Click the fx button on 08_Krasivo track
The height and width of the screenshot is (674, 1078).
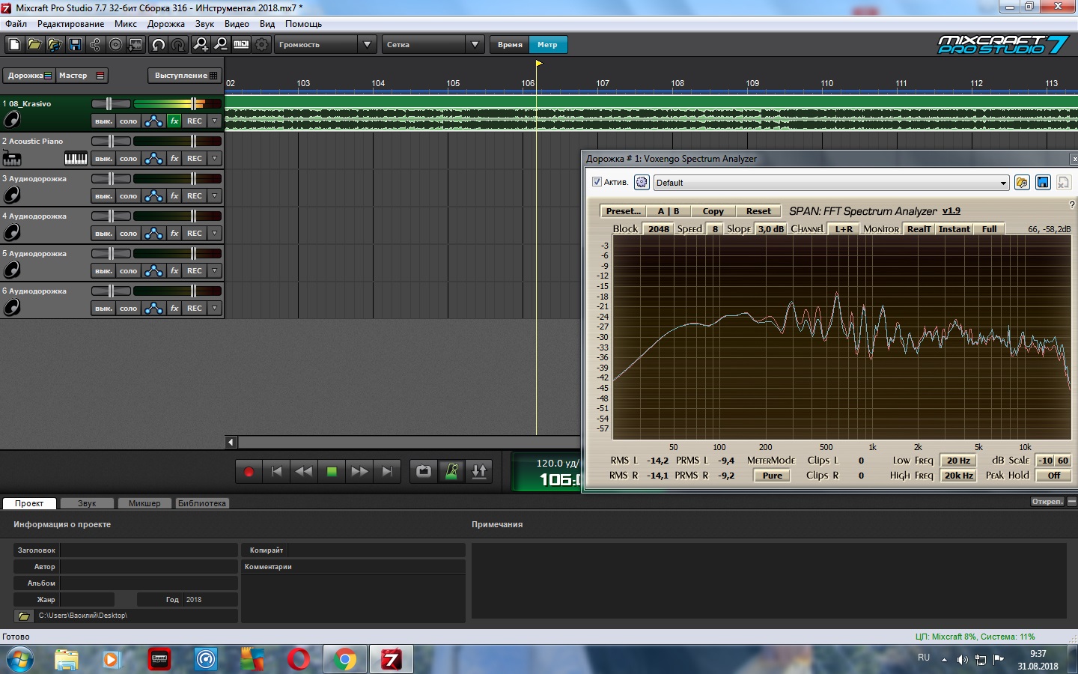pyautogui.click(x=174, y=121)
